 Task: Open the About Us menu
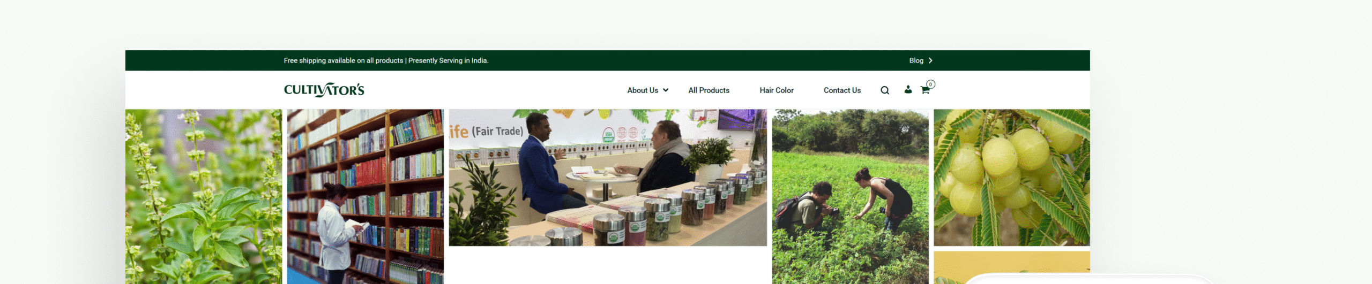click(643, 90)
